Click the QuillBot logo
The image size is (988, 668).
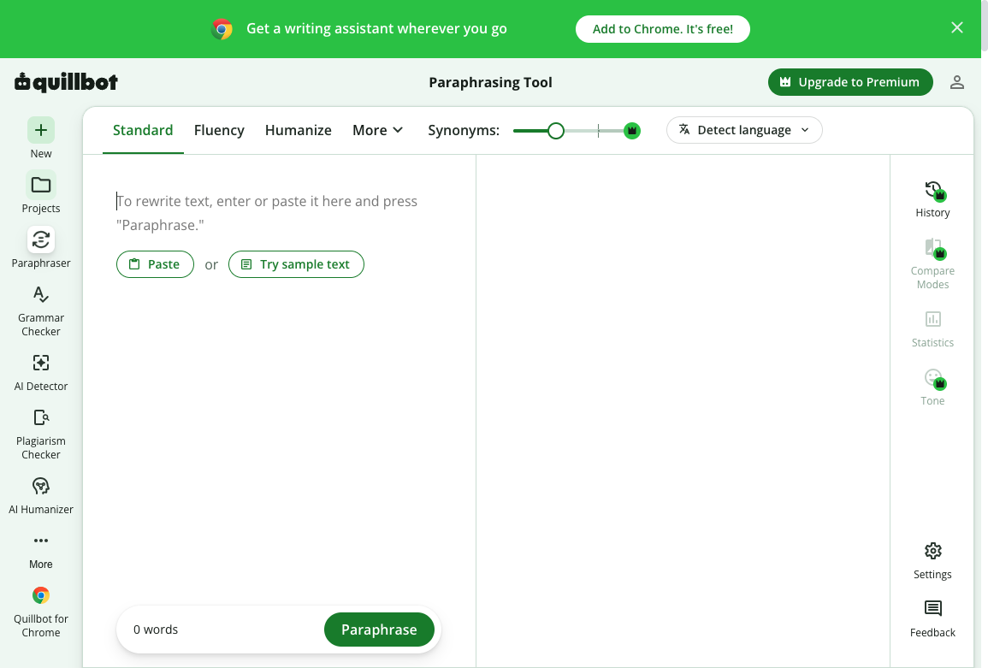click(x=66, y=82)
